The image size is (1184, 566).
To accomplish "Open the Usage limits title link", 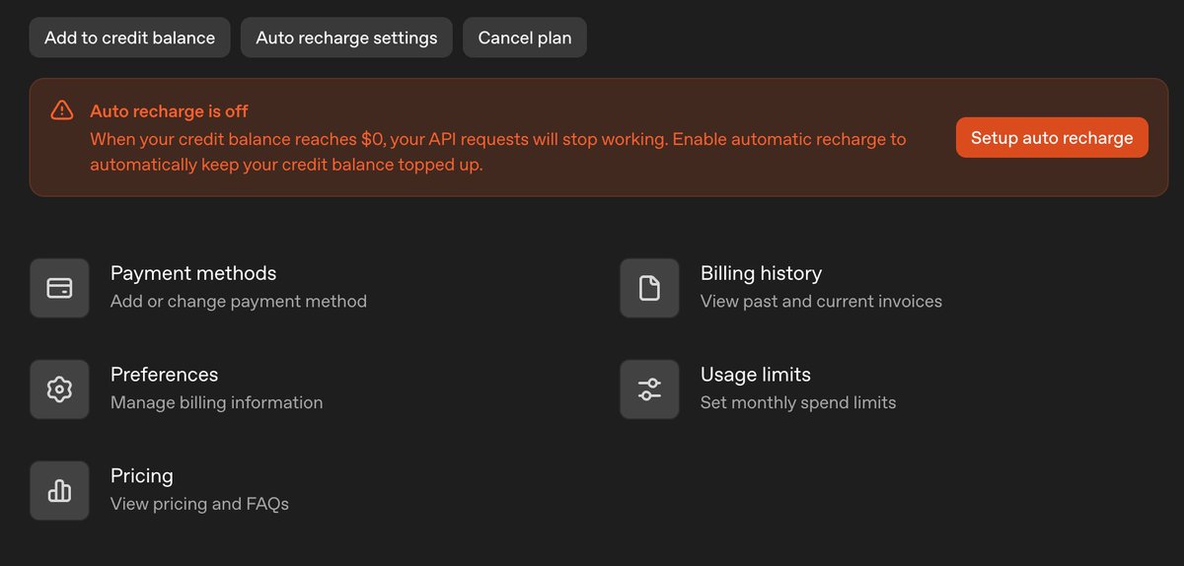I will click(x=756, y=375).
